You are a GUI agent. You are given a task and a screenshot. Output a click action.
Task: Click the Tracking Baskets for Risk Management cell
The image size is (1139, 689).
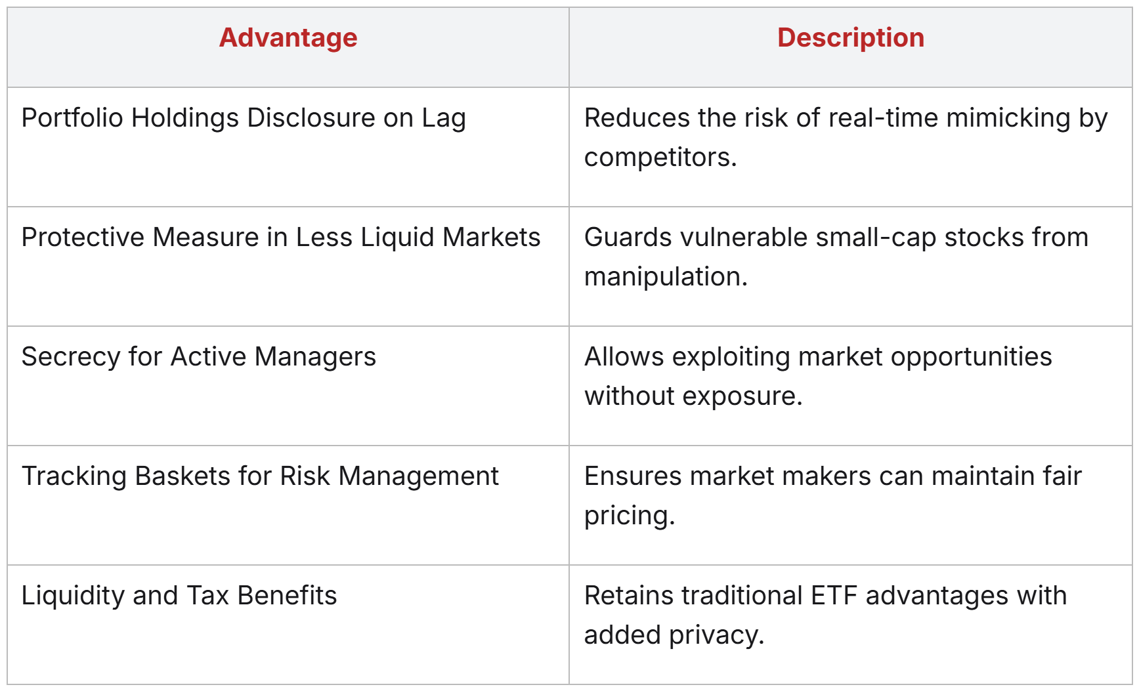[260, 476]
